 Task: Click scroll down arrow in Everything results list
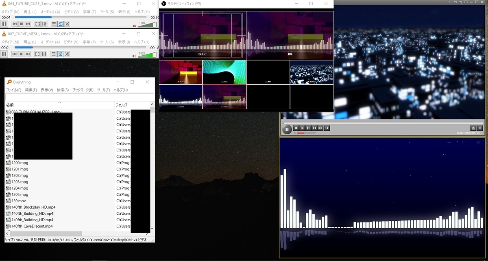point(152,228)
